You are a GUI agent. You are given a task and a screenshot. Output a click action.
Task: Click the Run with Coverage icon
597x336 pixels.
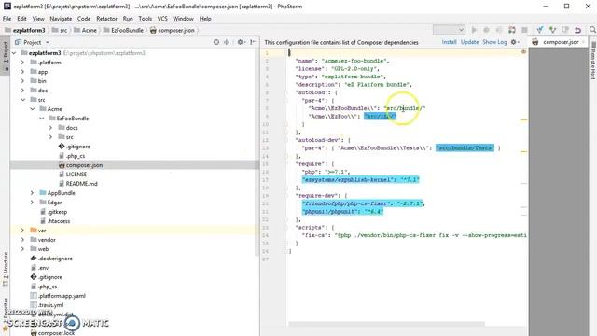tap(499, 30)
